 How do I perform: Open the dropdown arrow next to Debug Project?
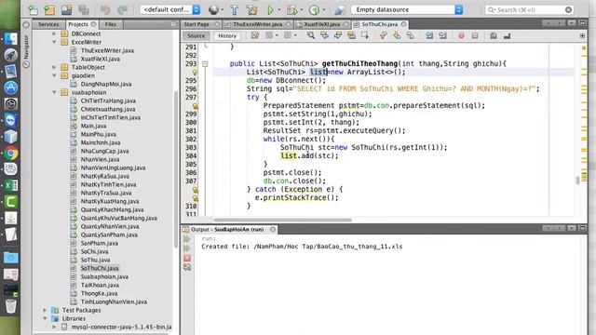coord(302,10)
